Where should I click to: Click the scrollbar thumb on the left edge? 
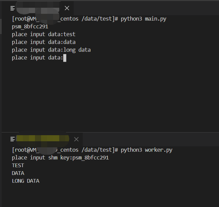point(1,26)
